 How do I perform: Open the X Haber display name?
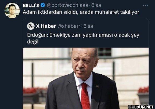tap(46, 26)
